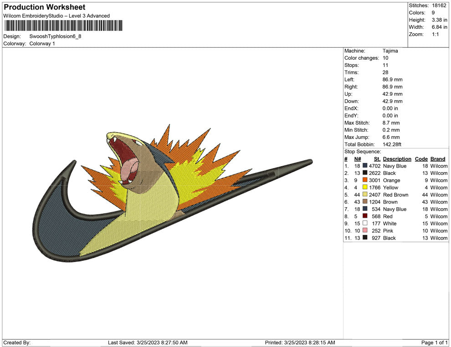Select the Production Worksheet title text
451x347 pixels.
point(44,7)
